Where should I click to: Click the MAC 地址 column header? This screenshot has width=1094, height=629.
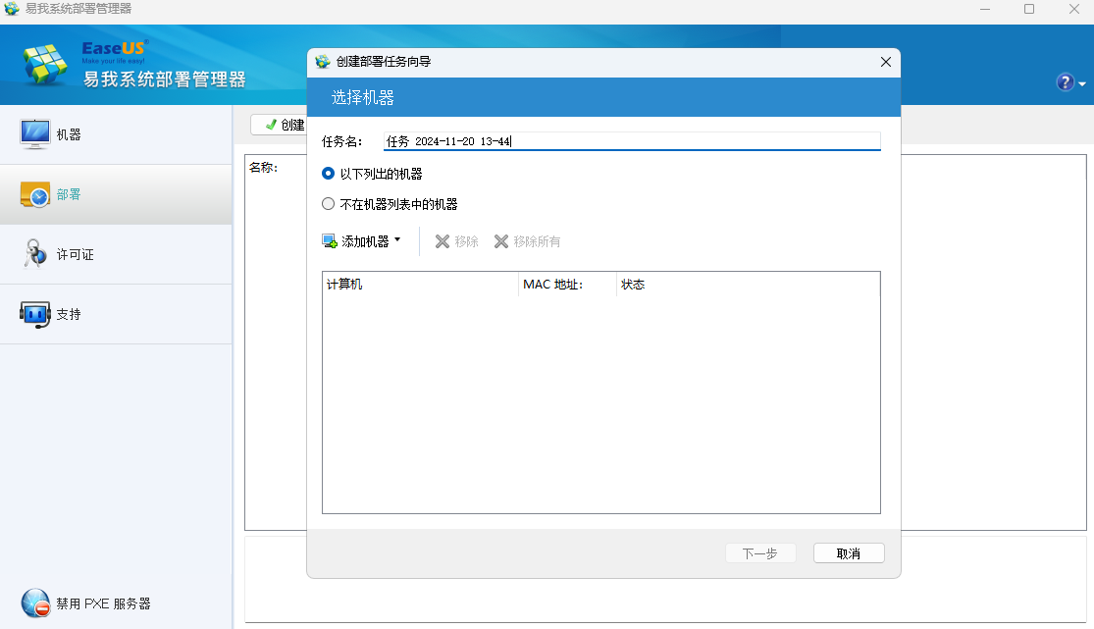coord(567,285)
